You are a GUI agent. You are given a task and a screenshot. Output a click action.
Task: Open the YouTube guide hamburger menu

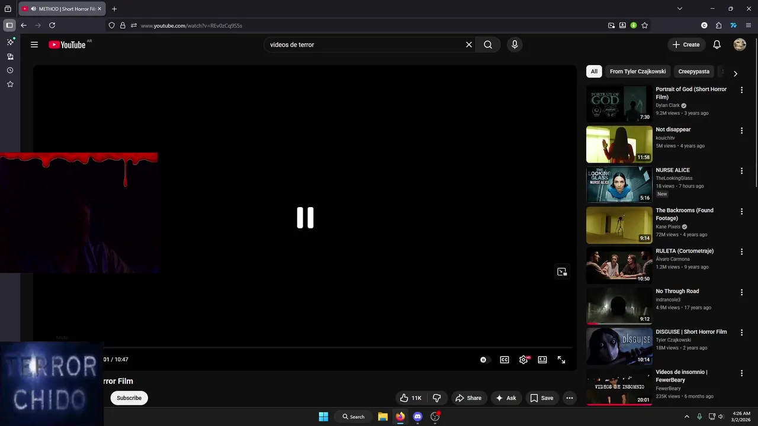tap(34, 44)
